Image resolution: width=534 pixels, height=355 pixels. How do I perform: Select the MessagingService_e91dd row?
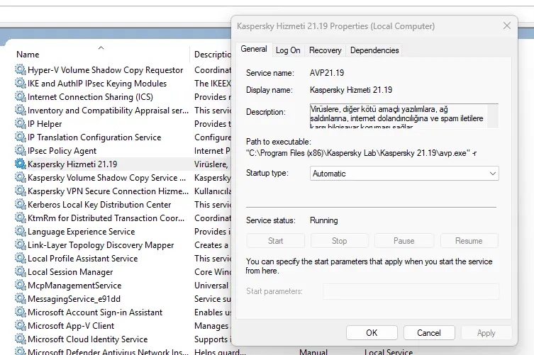74,299
